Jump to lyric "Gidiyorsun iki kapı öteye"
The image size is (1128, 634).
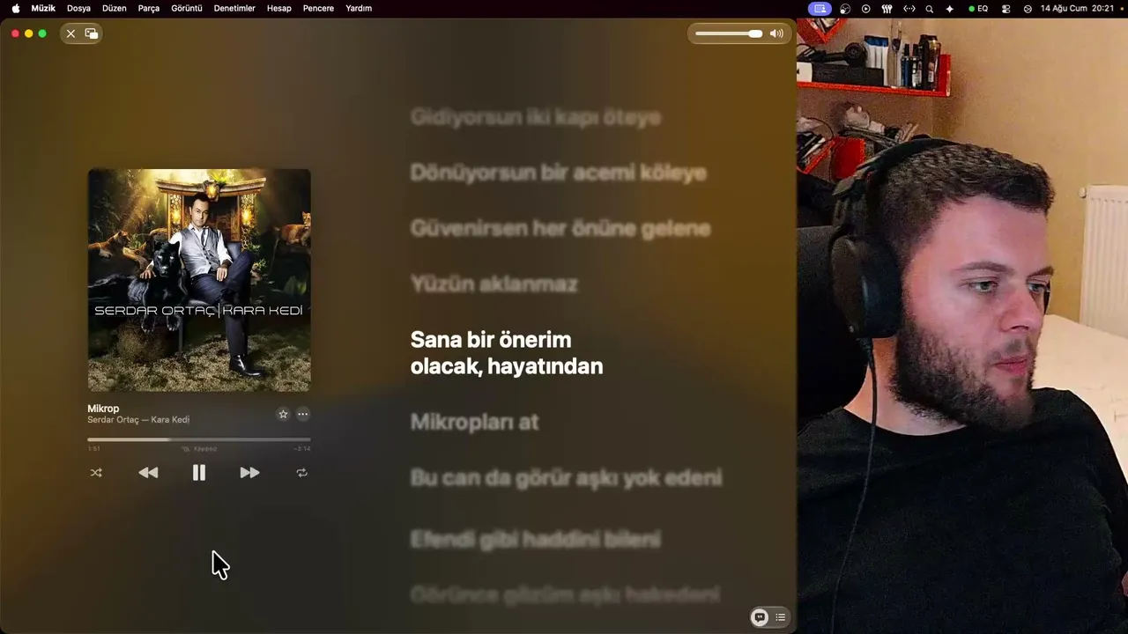click(x=536, y=117)
